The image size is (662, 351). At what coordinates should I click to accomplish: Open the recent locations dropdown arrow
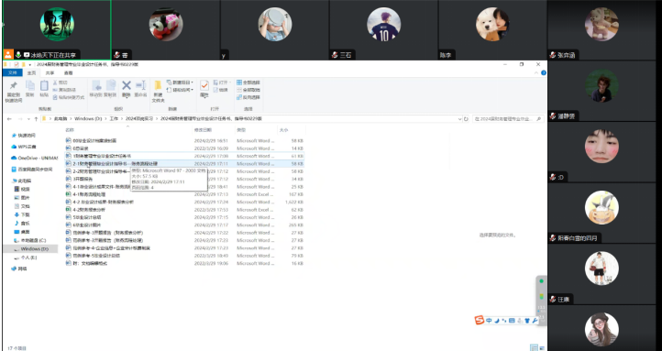[29, 119]
